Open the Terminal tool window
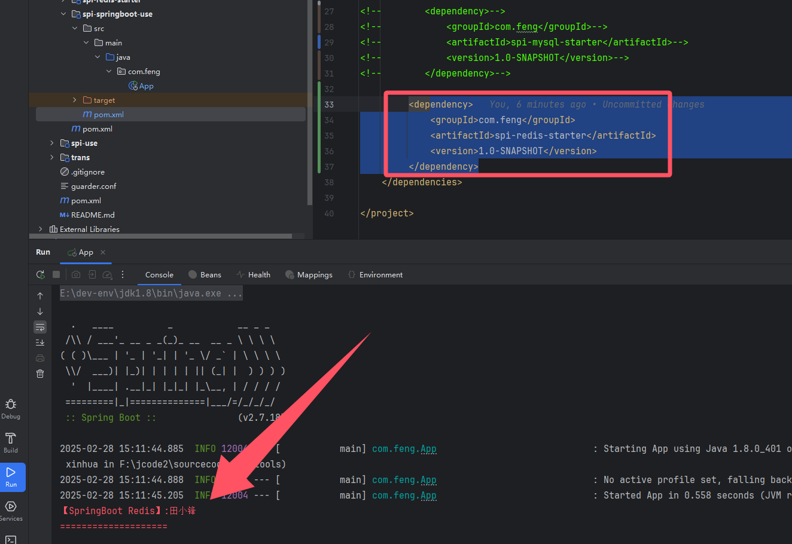 11,539
